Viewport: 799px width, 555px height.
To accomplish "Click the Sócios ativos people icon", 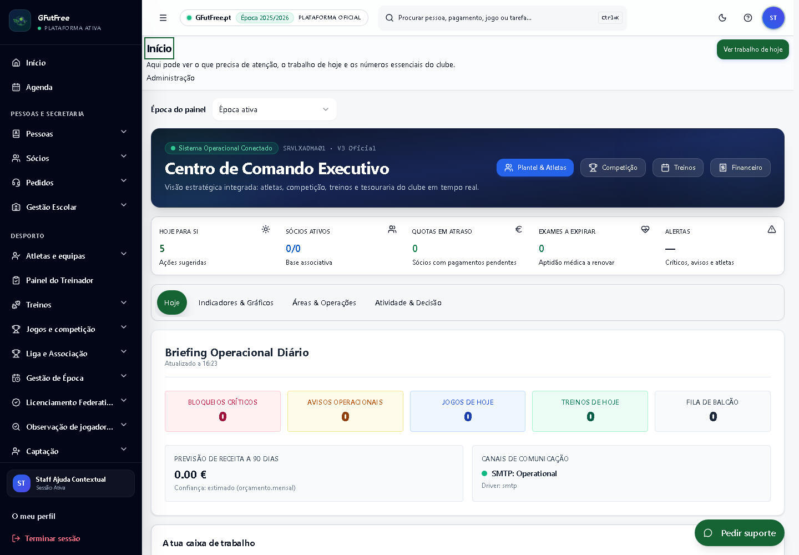I will click(x=392, y=229).
